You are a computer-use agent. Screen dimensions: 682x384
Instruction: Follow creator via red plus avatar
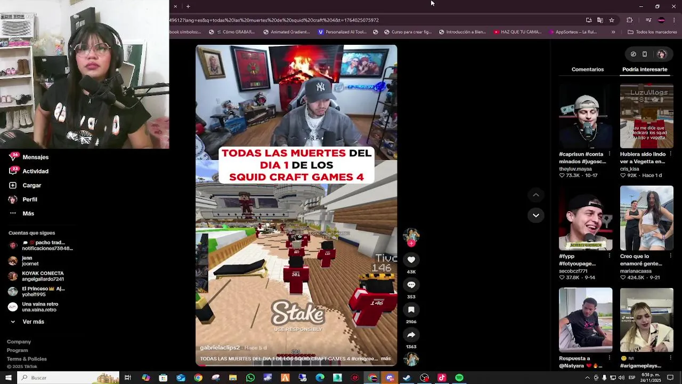pyautogui.click(x=411, y=243)
